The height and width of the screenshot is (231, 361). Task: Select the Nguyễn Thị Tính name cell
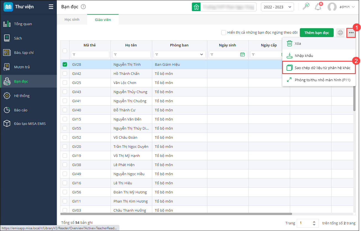click(131, 64)
